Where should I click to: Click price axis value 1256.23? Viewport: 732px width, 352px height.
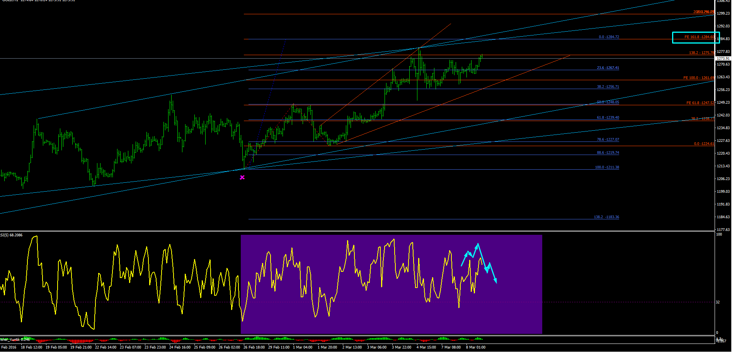[723, 90]
